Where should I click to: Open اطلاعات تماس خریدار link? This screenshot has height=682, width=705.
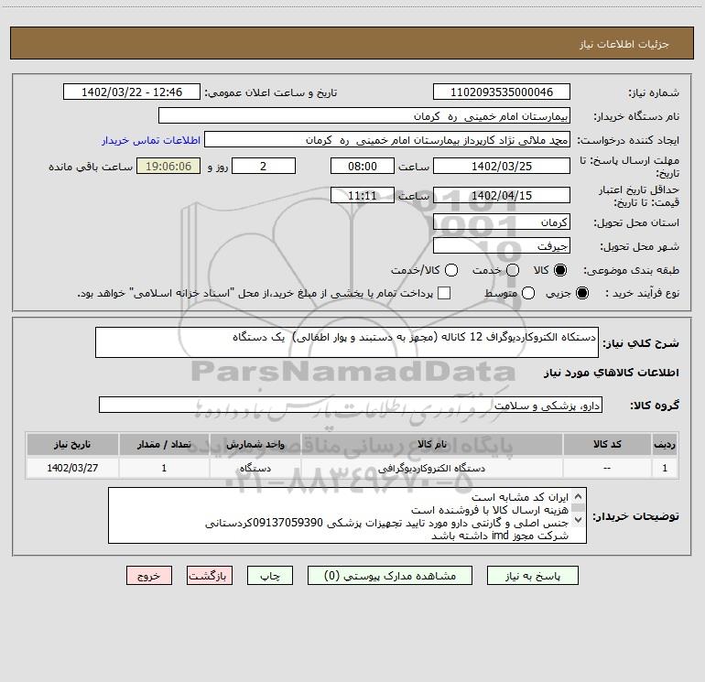151,140
